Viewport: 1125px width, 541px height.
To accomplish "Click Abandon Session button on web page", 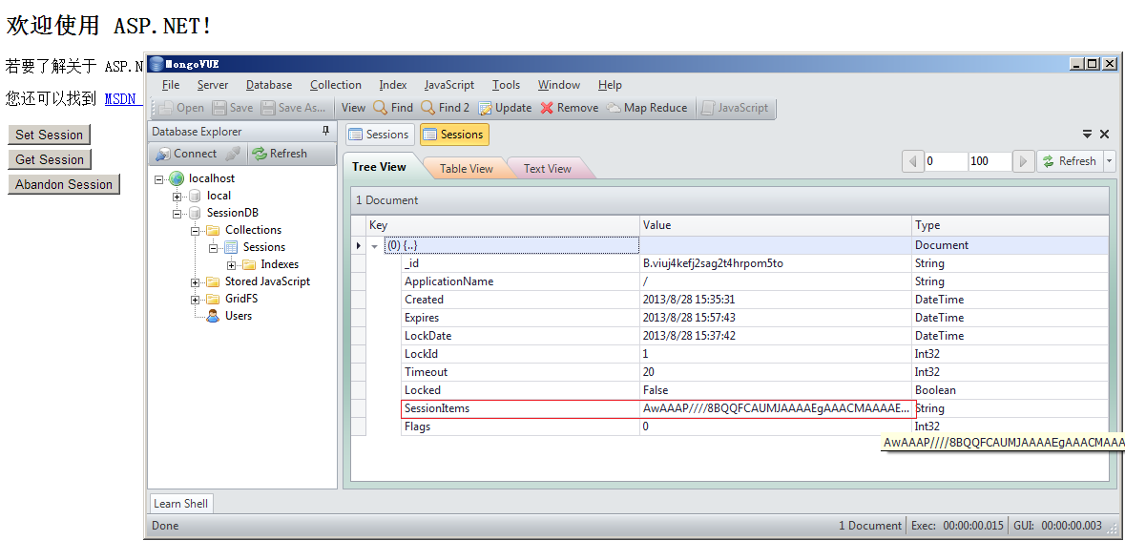I will point(64,184).
